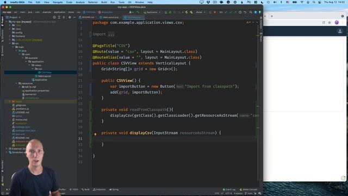
Task: Collapse the java source folder
Action: pyautogui.click(x=16, y=51)
